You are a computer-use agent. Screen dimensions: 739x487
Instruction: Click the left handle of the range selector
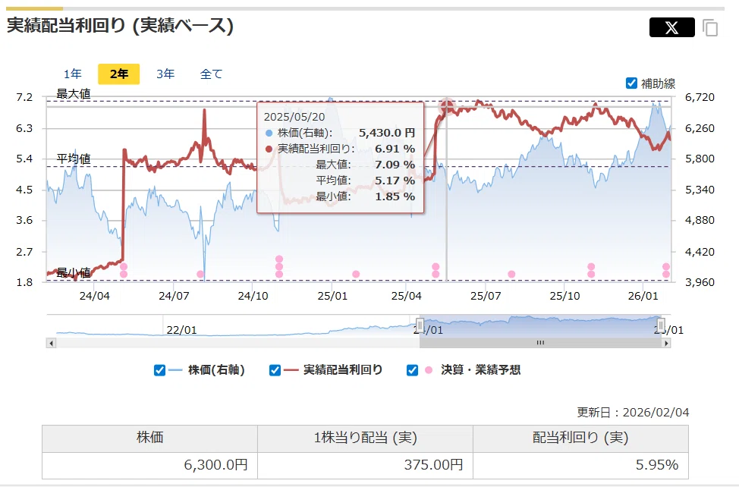click(420, 325)
